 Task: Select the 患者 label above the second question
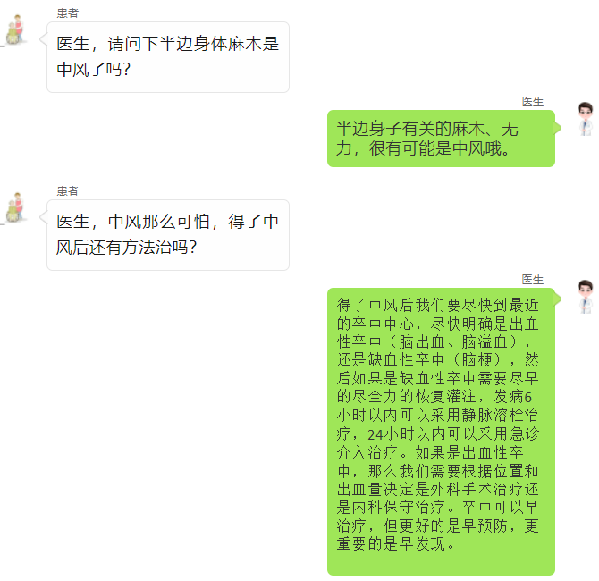pos(68,191)
